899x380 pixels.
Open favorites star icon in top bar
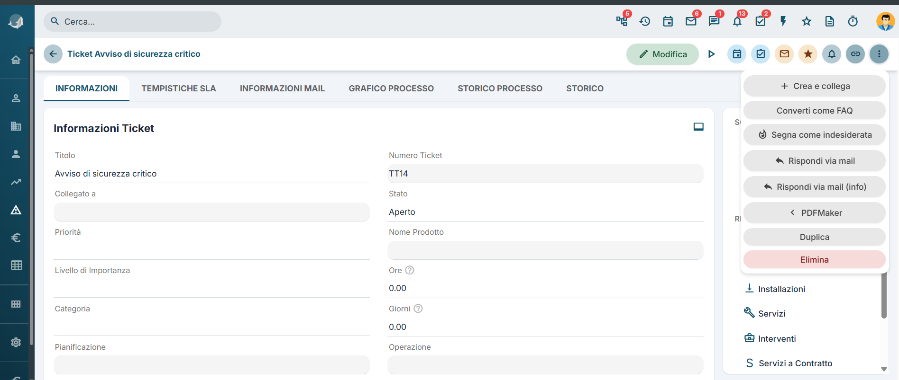coord(807,21)
